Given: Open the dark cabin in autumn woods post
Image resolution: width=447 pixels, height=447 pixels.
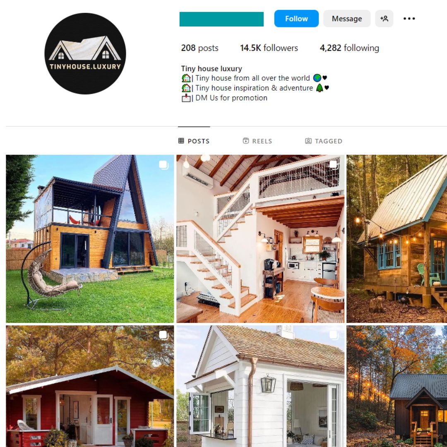Looking at the screenshot, I should pos(397,386).
